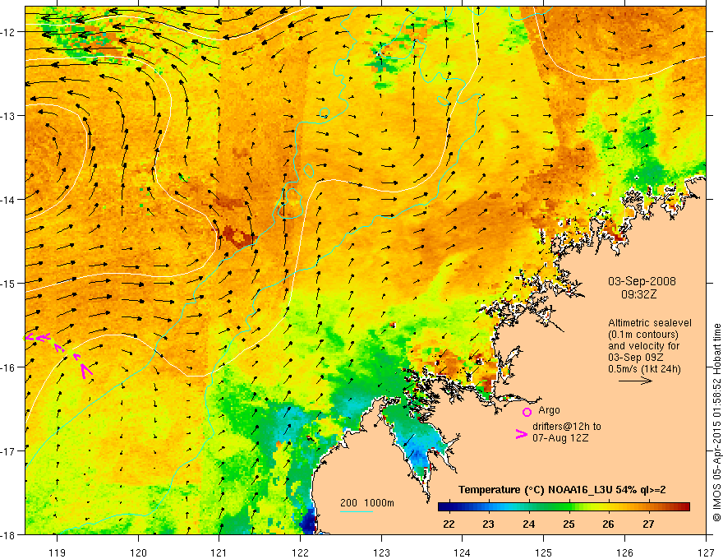The image size is (723, 559).
Task: Click the '0.5m/s (1kt 24h)' label
Action: [644, 369]
